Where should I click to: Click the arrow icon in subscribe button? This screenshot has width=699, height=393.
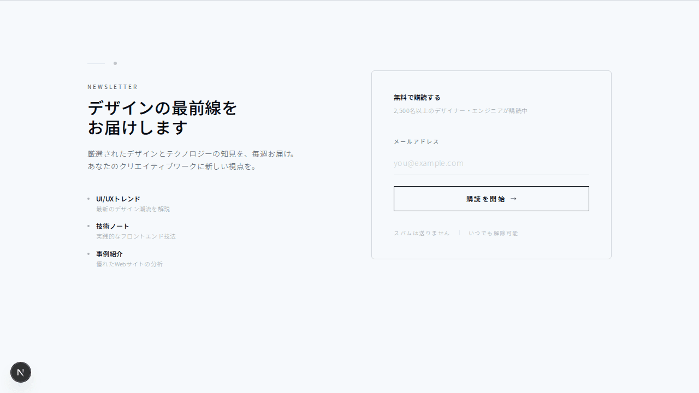[x=513, y=199]
